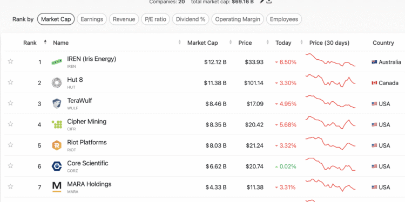Click the IREN company logo
Image resolution: width=405 pixels, height=202 pixels.
pos(57,62)
